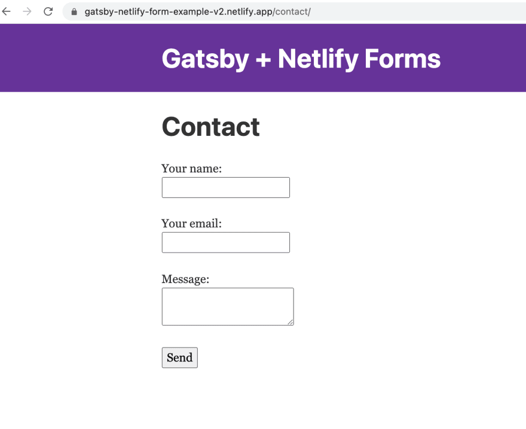Click the word Netlify in the header title
526x429 pixels.
click(318, 59)
